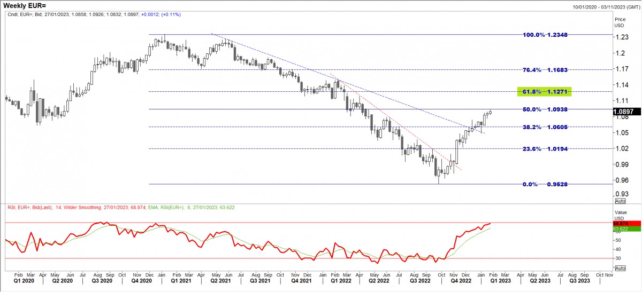Click the RSI indicator legend text

click(120, 207)
